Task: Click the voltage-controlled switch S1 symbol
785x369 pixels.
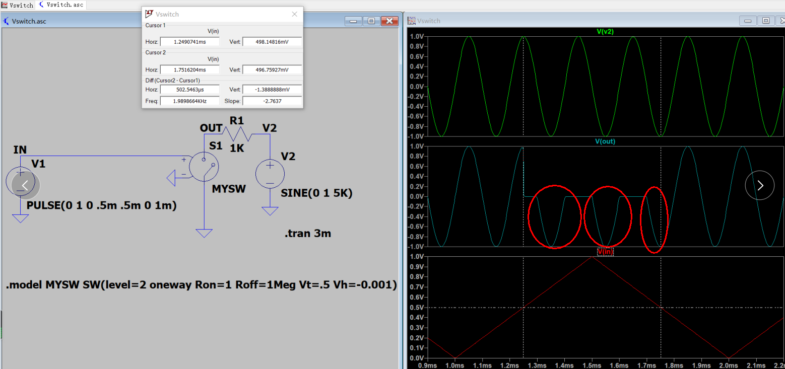Action: click(x=205, y=166)
